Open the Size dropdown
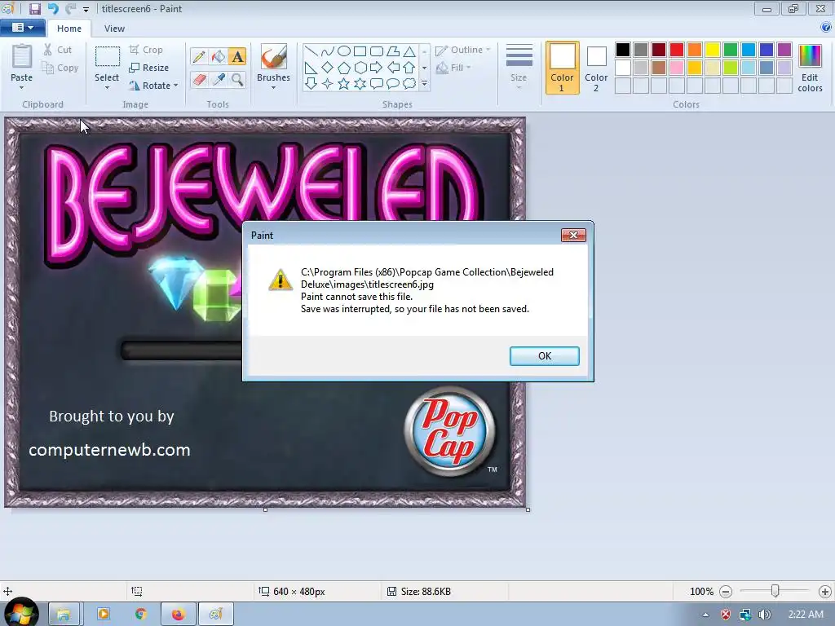The height and width of the screenshot is (626, 835). point(519,68)
